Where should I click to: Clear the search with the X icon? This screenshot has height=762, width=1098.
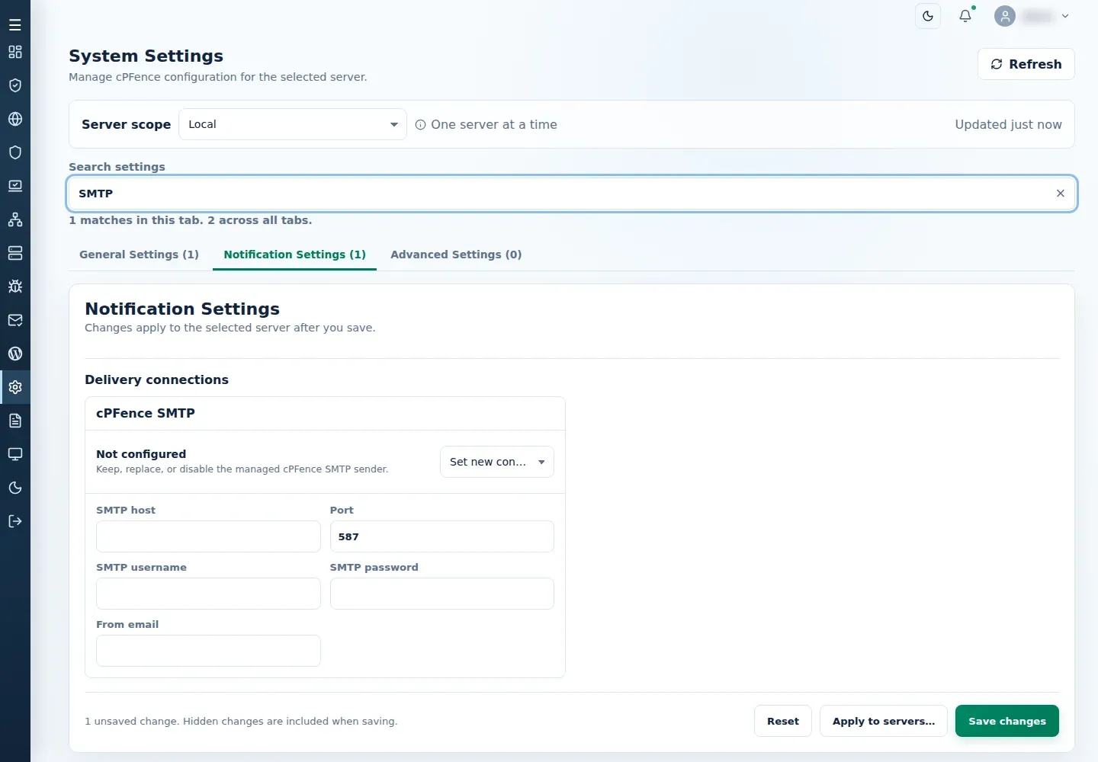1061,194
